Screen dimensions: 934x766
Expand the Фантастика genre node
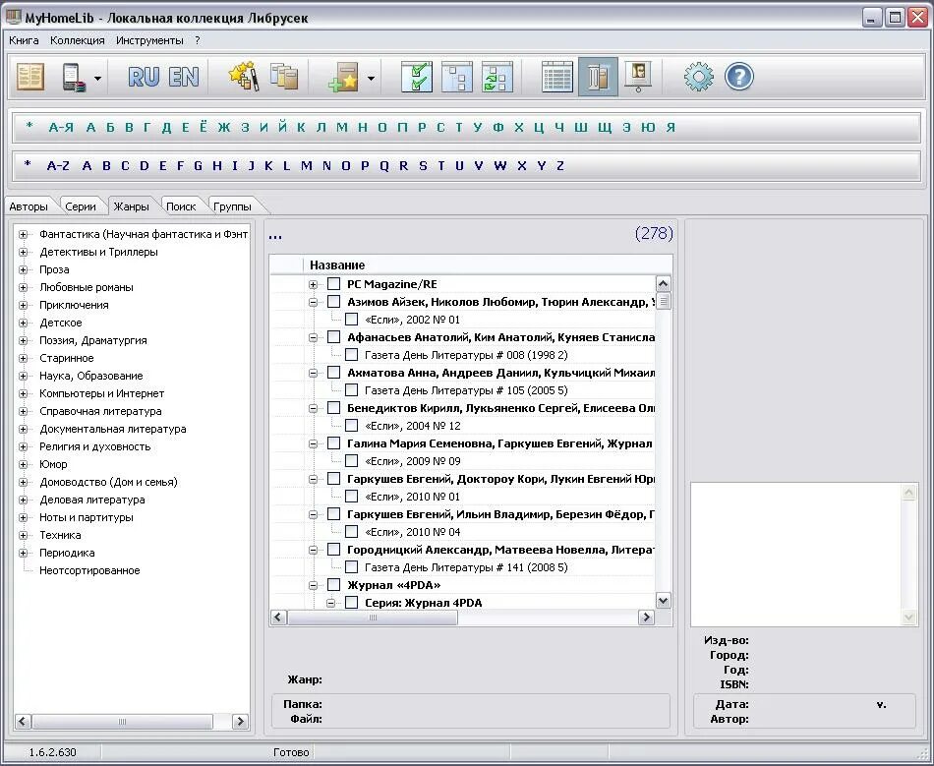coord(24,235)
